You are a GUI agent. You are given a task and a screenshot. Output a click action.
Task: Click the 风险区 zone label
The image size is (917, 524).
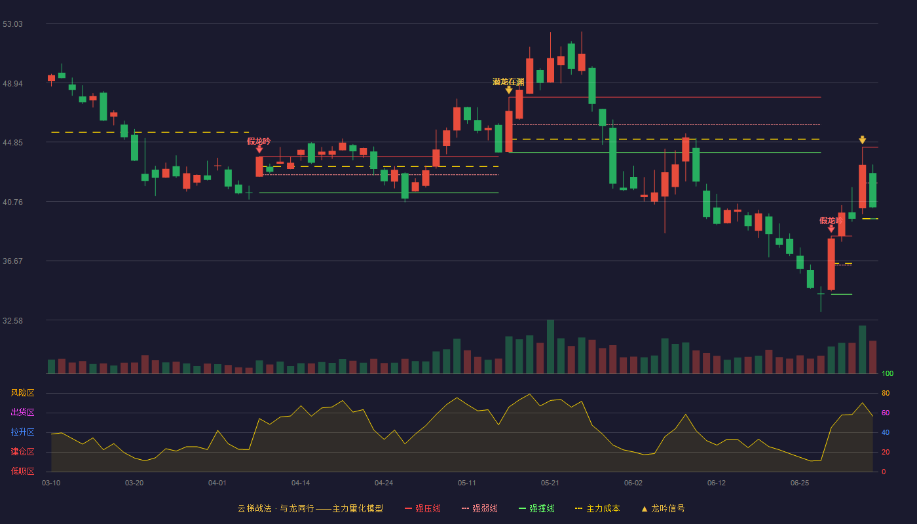tap(22, 393)
